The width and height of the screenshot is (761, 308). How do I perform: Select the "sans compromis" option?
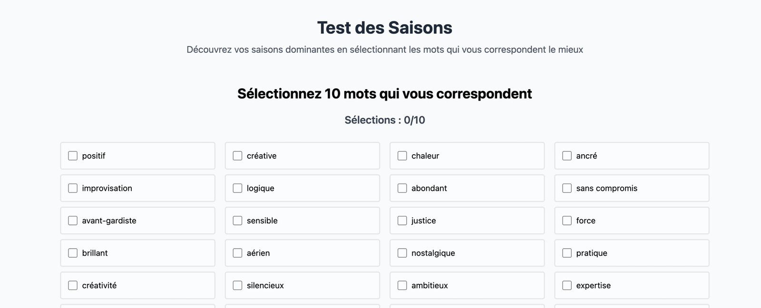[566, 188]
